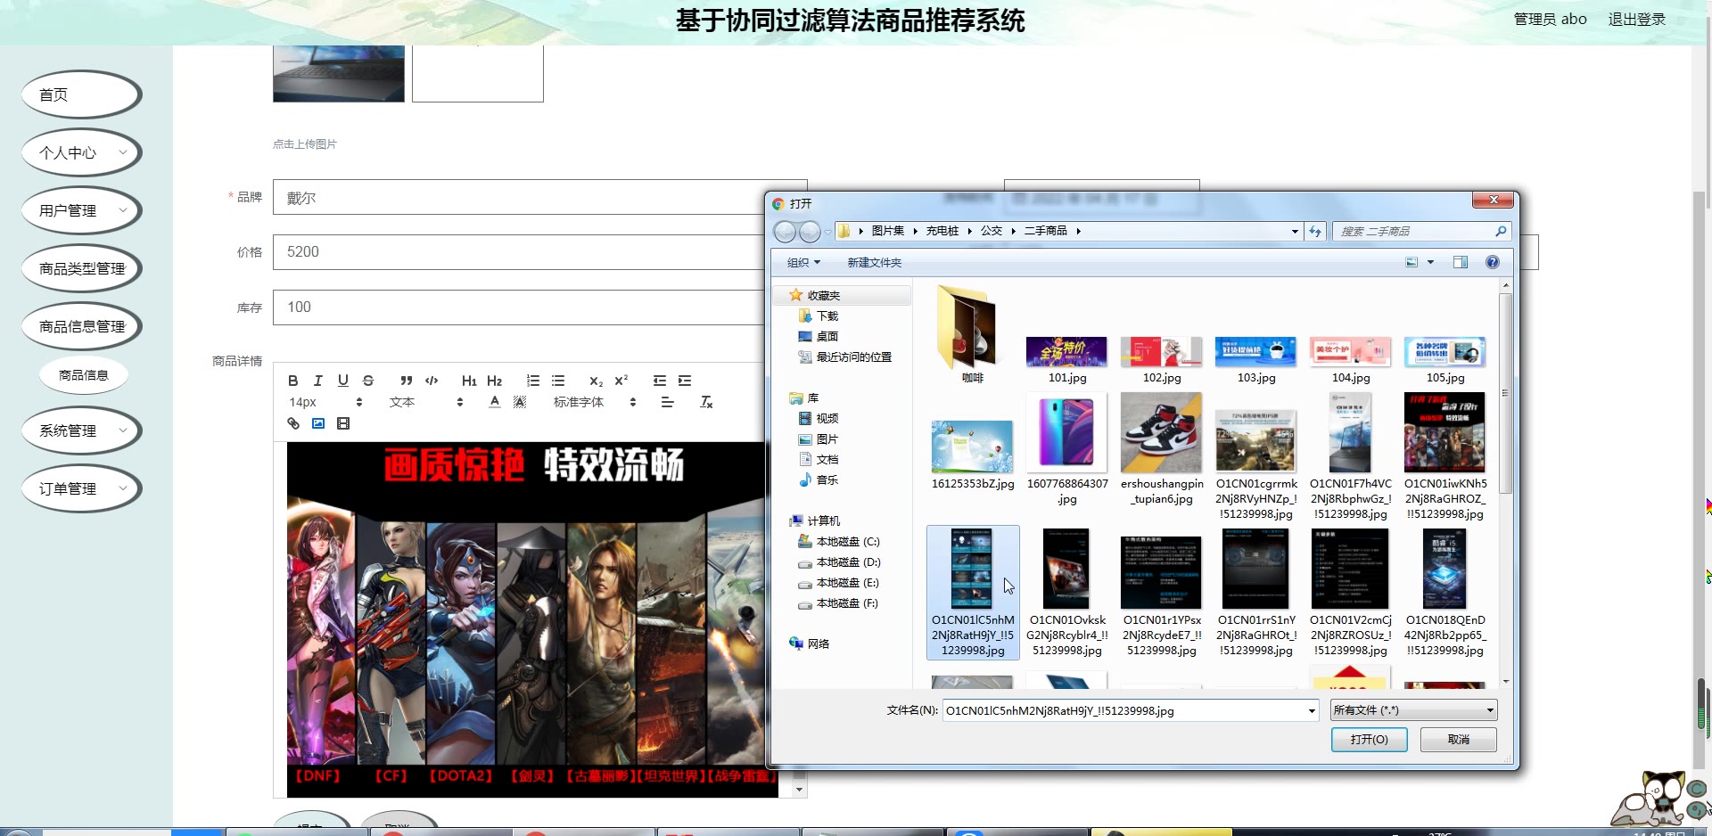Expand 系统管理 sidebar menu
This screenshot has height=836, width=1712.
[81, 430]
